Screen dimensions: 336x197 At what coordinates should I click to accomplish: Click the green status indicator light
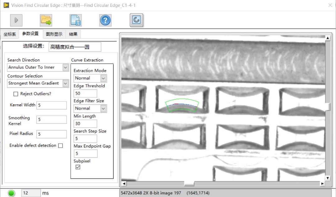(x=11, y=193)
